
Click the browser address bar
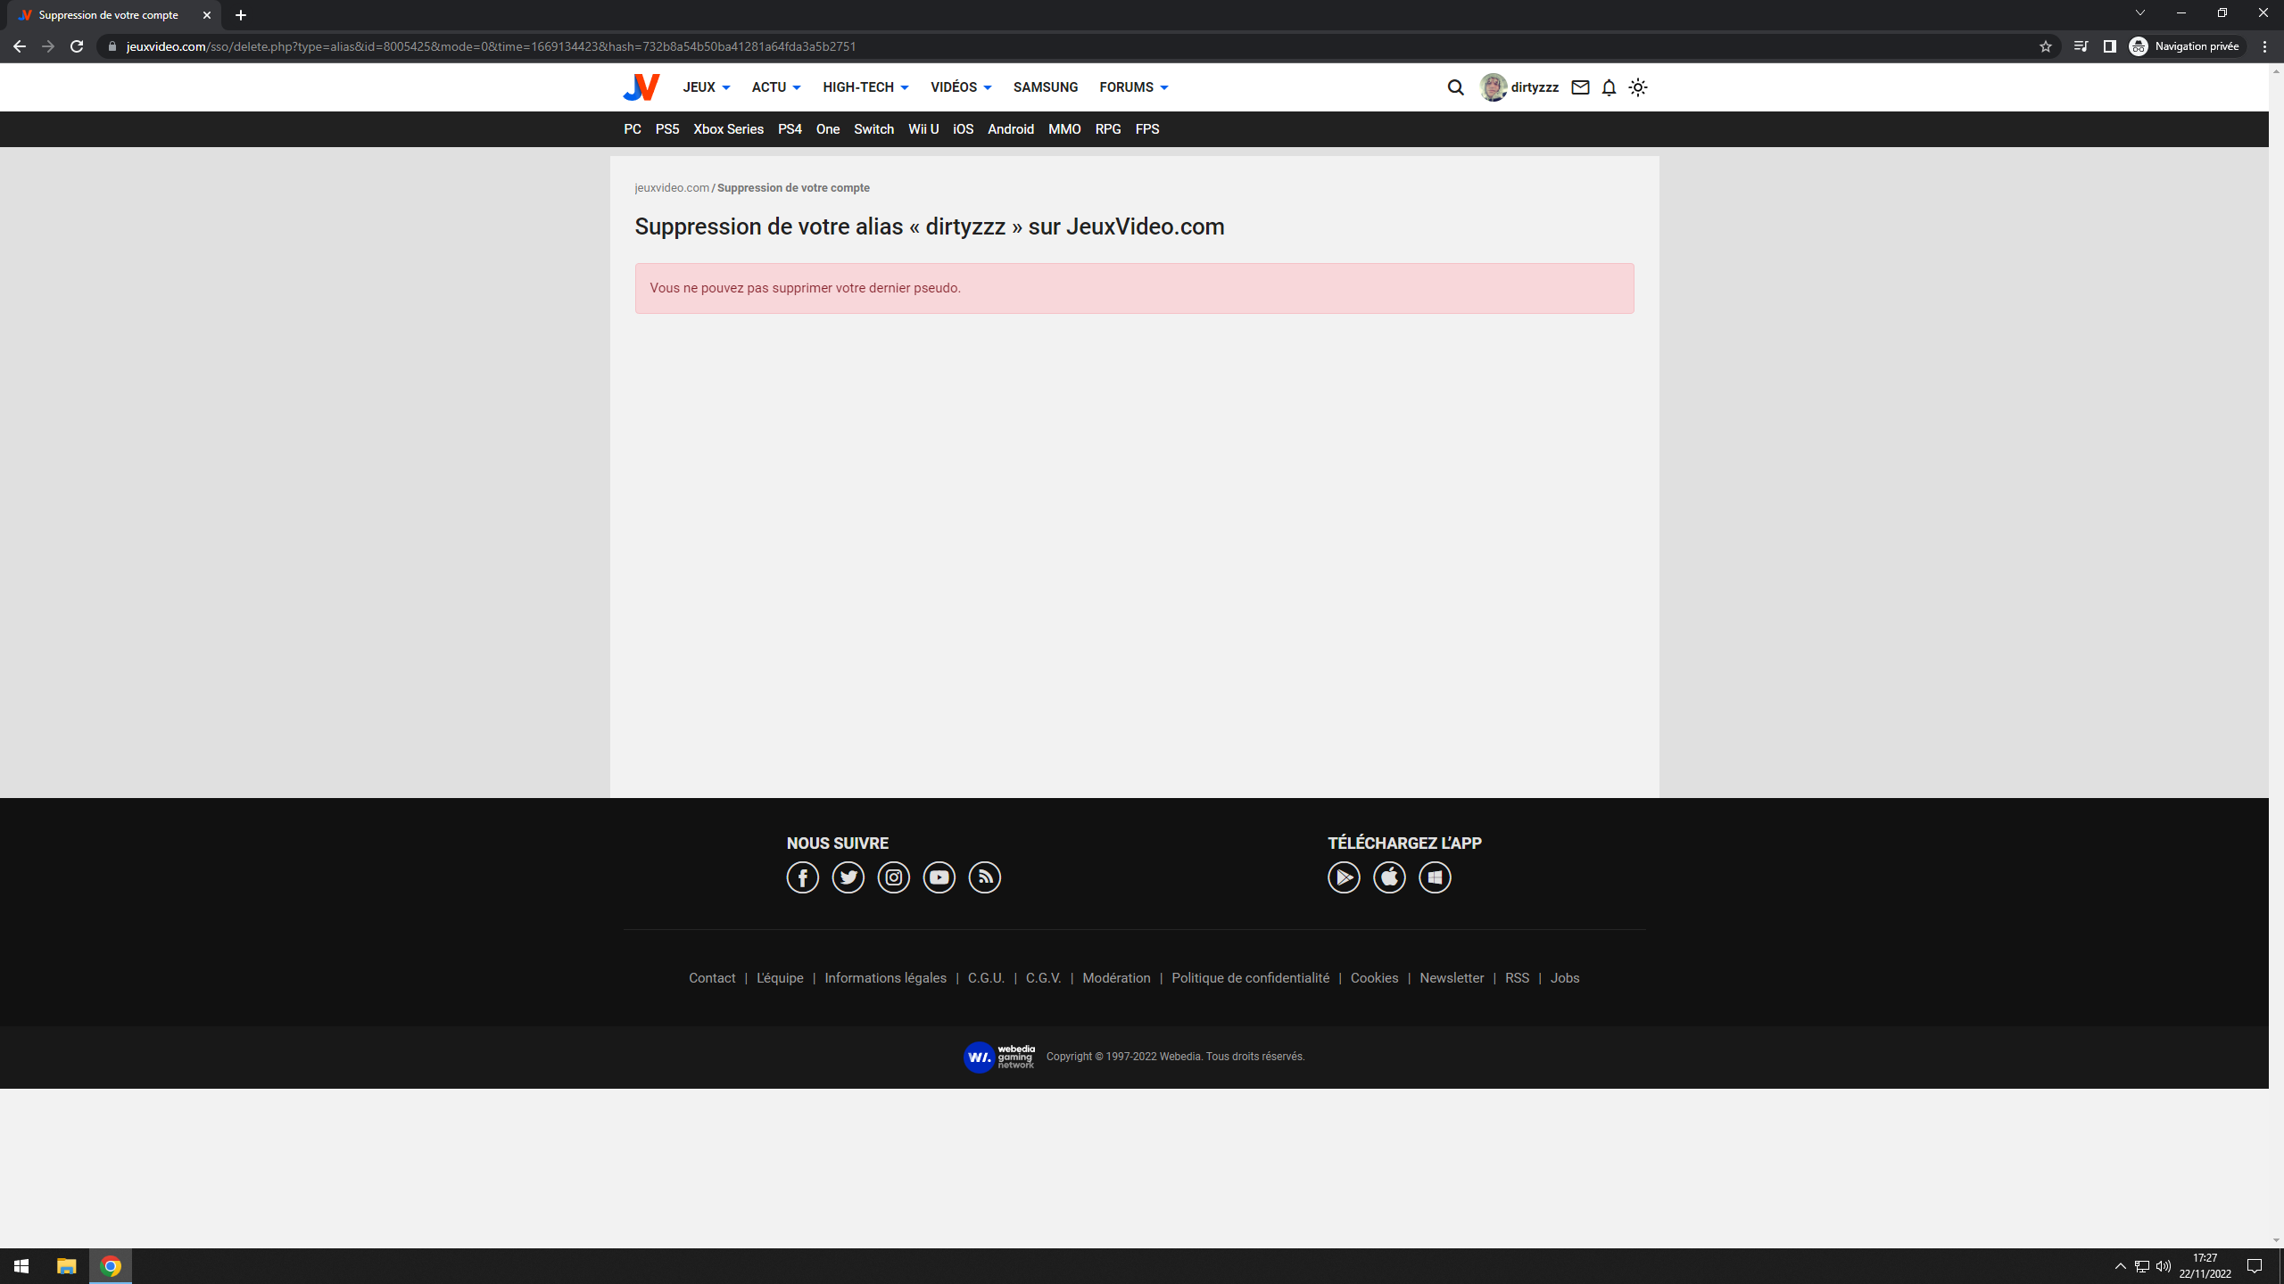click(x=1071, y=46)
